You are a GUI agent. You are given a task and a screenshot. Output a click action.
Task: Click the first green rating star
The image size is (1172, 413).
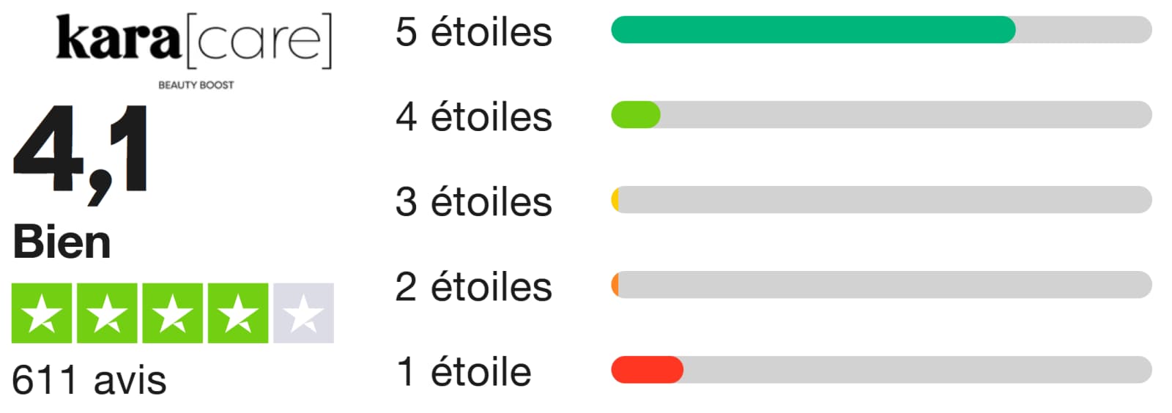(x=42, y=313)
